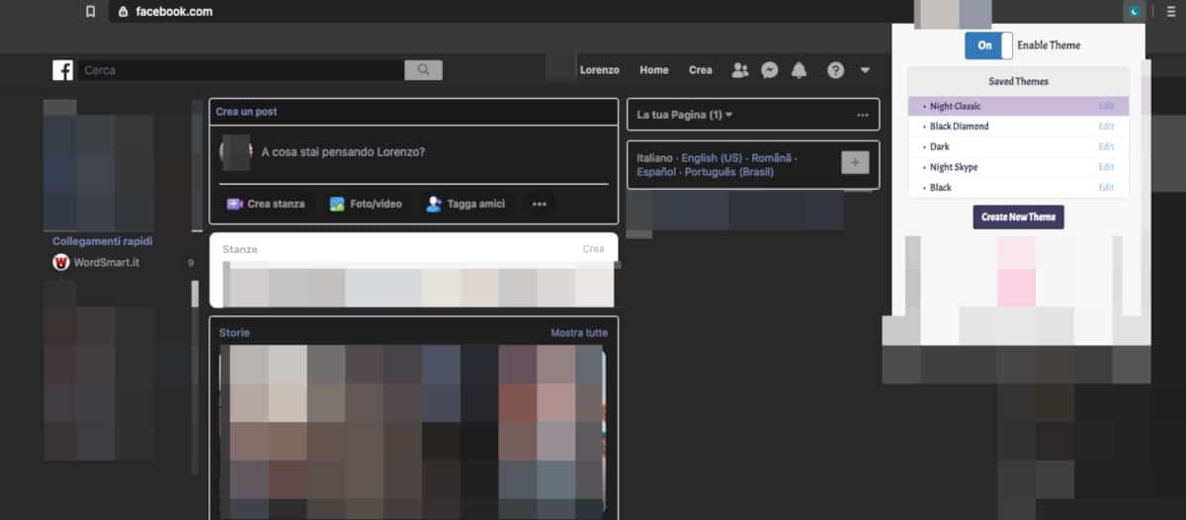Open more post options ellipsis
This screenshot has height=520, width=1186.
pyautogui.click(x=539, y=204)
